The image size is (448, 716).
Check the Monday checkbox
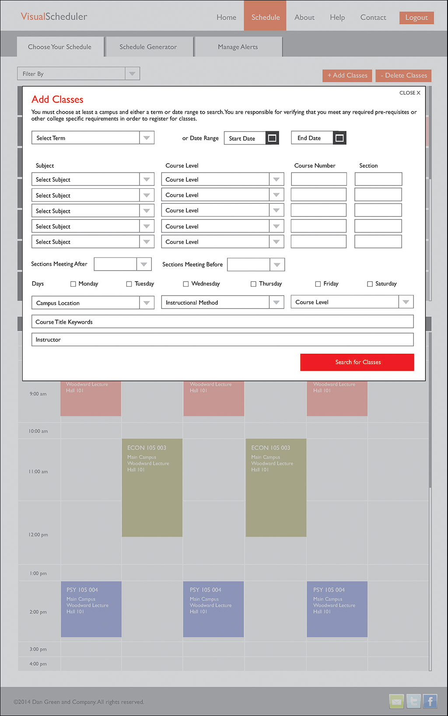[73, 284]
